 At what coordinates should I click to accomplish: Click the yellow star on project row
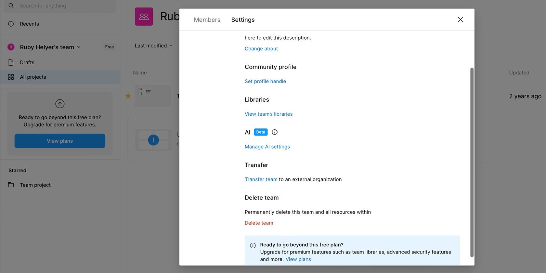[128, 96]
